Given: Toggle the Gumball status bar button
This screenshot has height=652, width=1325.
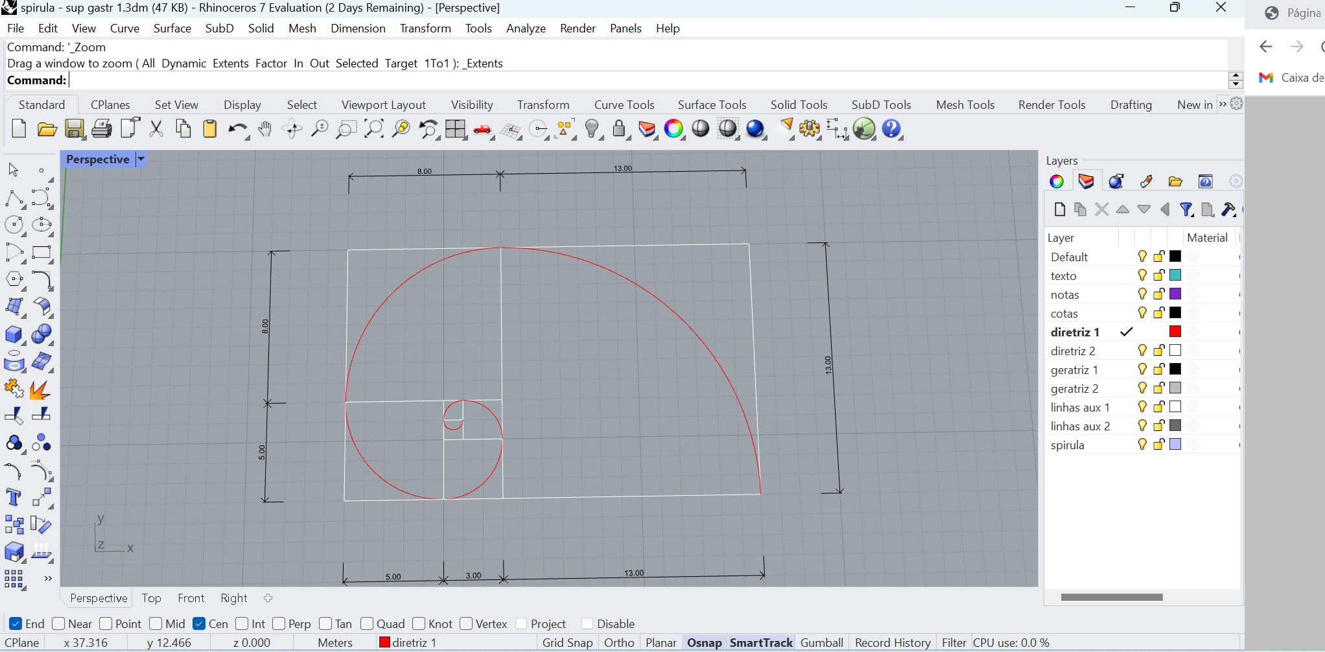Looking at the screenshot, I should click(821, 642).
